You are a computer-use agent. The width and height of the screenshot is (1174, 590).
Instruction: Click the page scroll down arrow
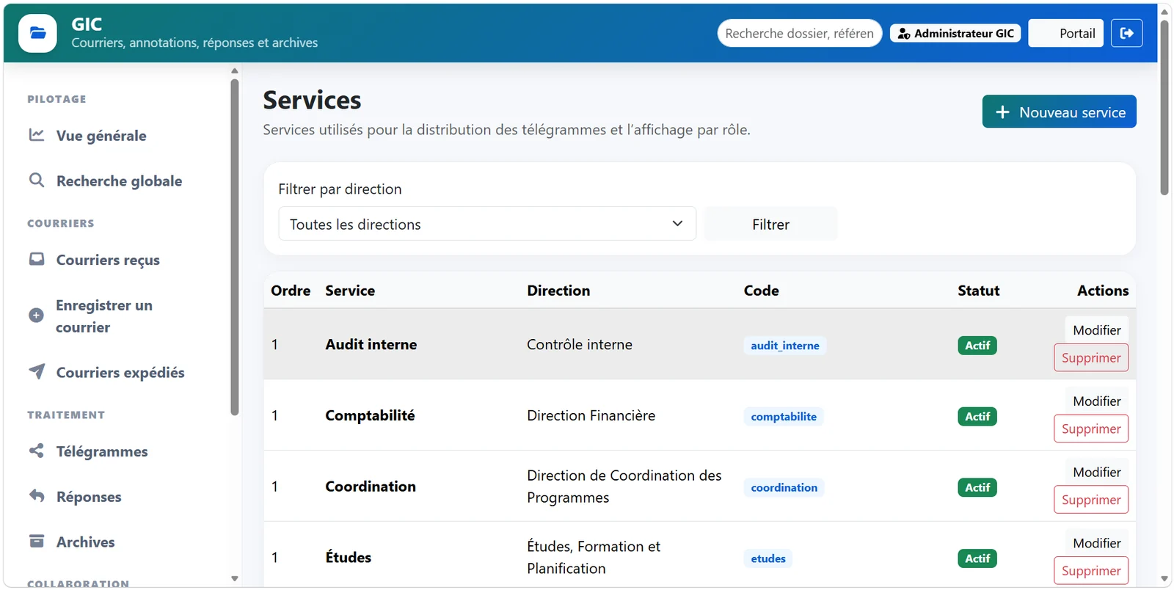pos(1164,580)
